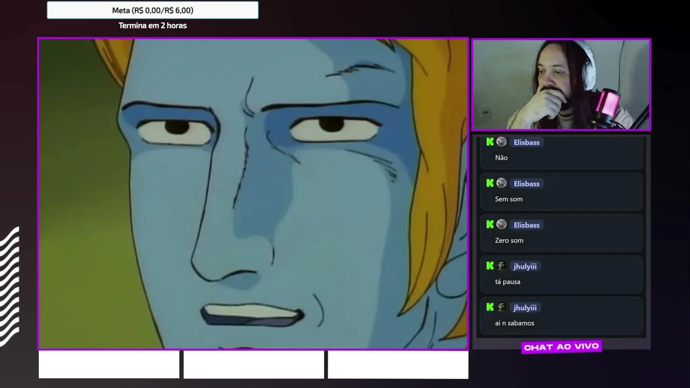Click the Kick badge on the "Sem som" message

490,183
